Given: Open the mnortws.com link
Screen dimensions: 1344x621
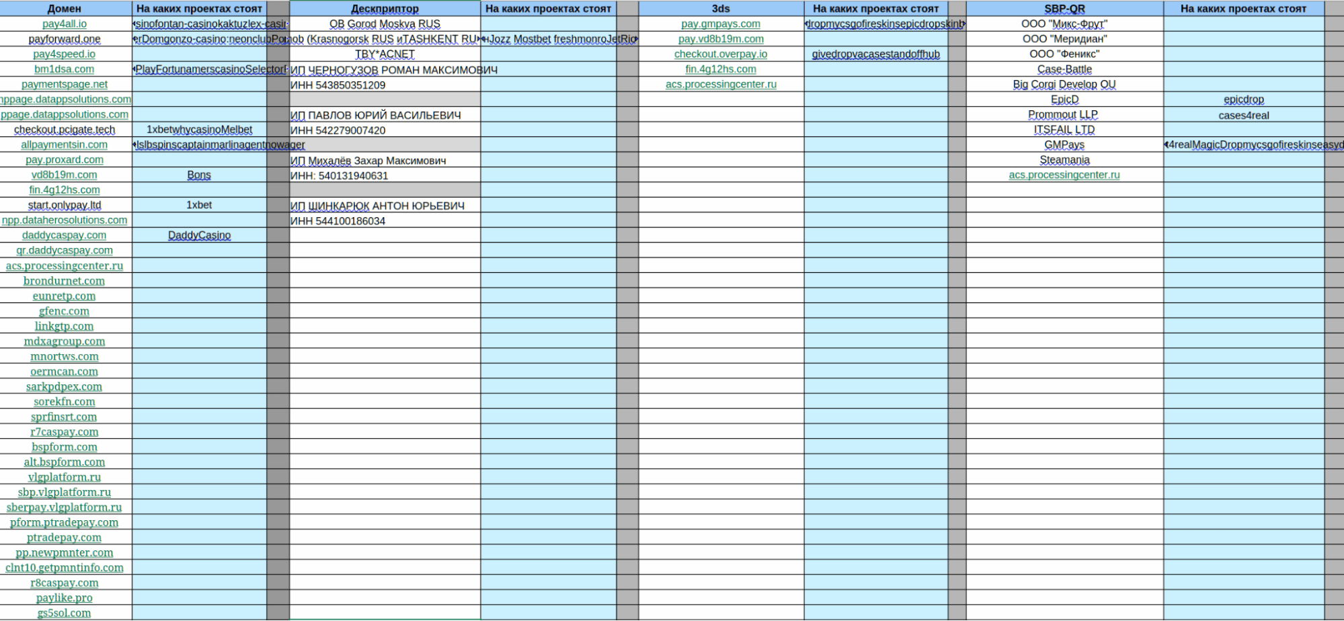Looking at the screenshot, I should point(65,357).
